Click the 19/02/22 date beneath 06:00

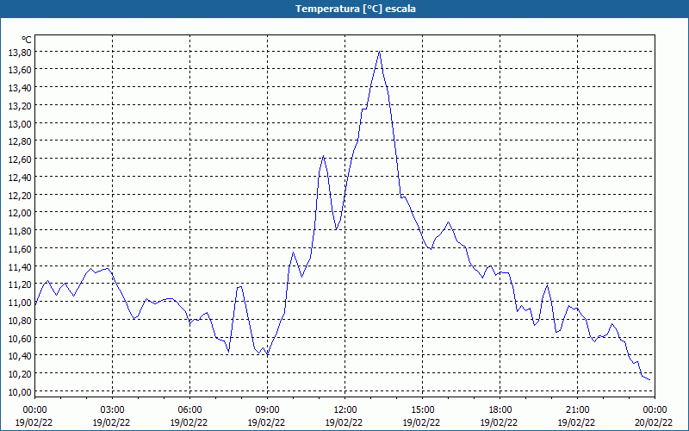[x=189, y=422]
